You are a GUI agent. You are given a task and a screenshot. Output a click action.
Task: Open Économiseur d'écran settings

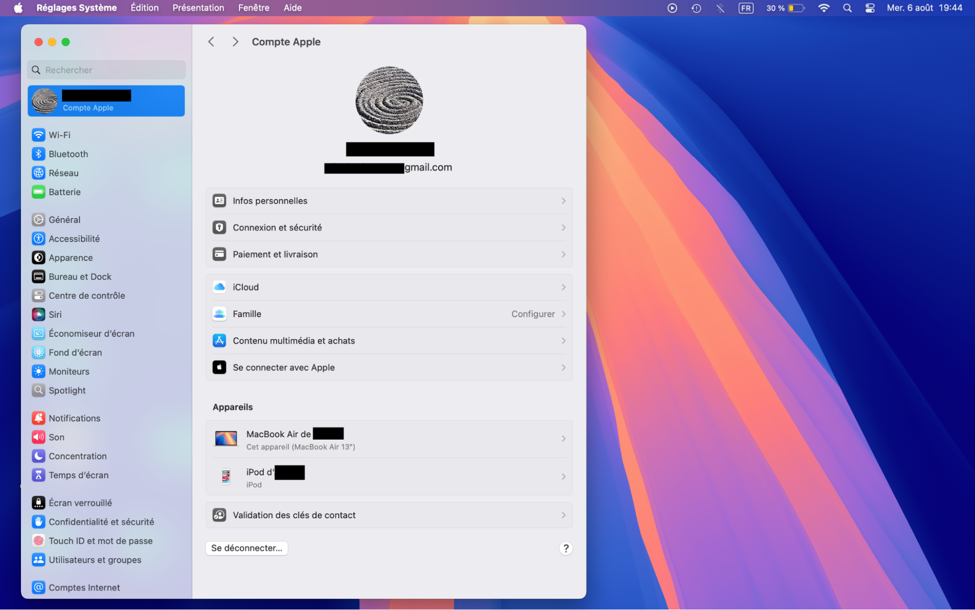click(92, 333)
